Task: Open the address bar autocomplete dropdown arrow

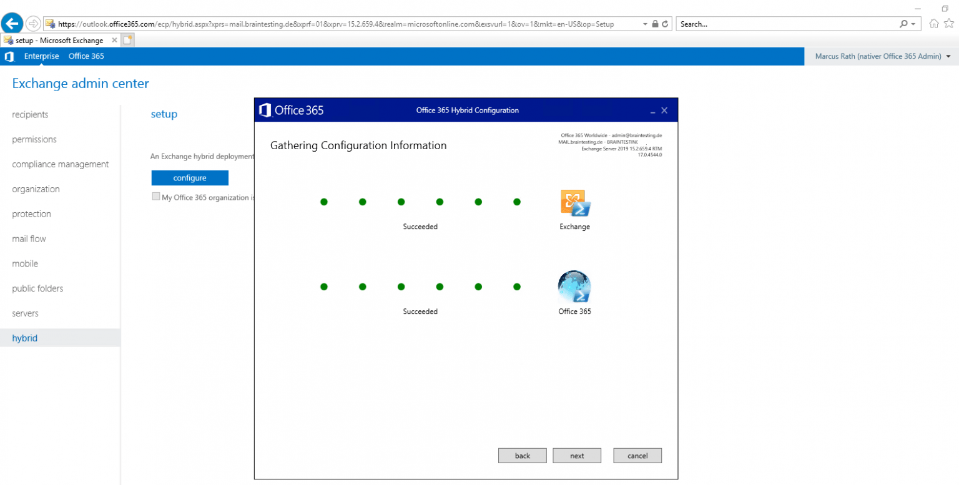Action: [x=646, y=23]
